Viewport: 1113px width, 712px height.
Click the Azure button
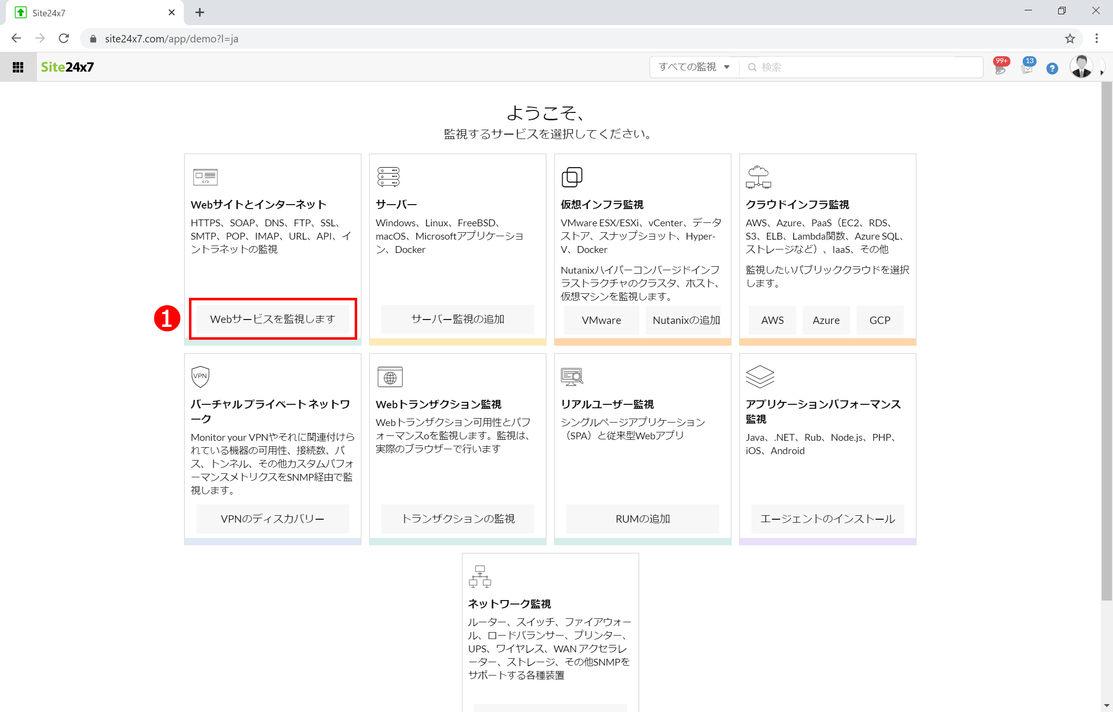point(826,320)
